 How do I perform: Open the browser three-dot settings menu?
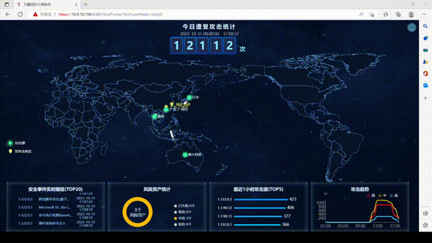click(x=424, y=14)
